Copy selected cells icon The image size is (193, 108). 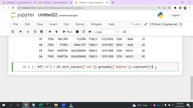coord(35,32)
